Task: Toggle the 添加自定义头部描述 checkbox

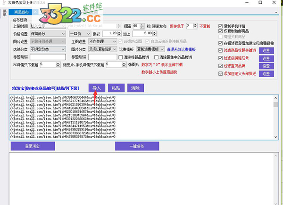Action: coord(221,74)
